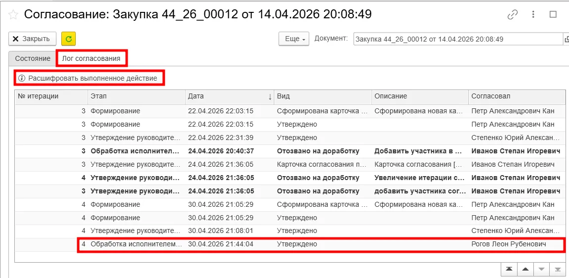This screenshot has height=278, width=569.
Task: Switch to the Состояние tab
Action: coord(33,58)
